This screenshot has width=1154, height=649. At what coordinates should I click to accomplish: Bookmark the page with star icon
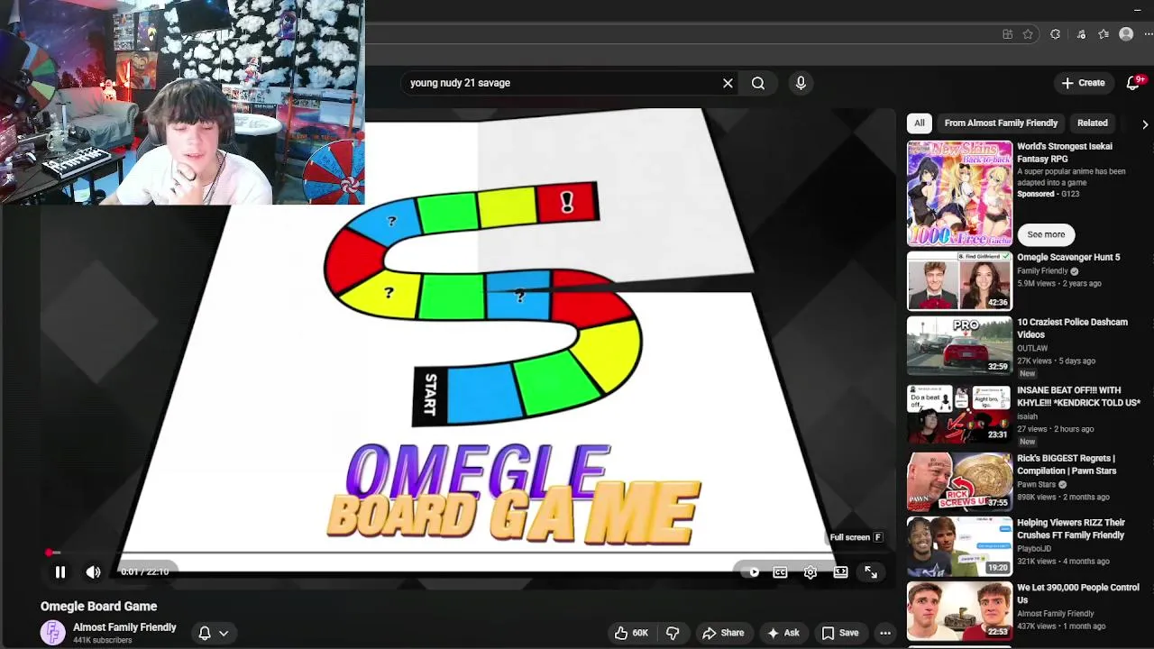point(1028,34)
